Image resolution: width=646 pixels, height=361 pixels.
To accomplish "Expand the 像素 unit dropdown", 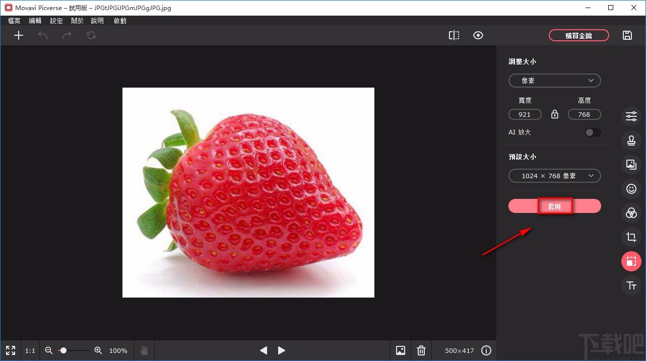I will point(554,81).
